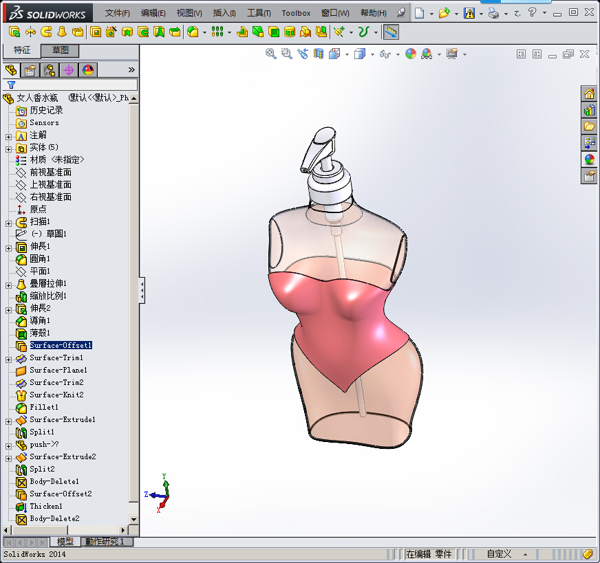Click the panel collapse handle

point(142,290)
